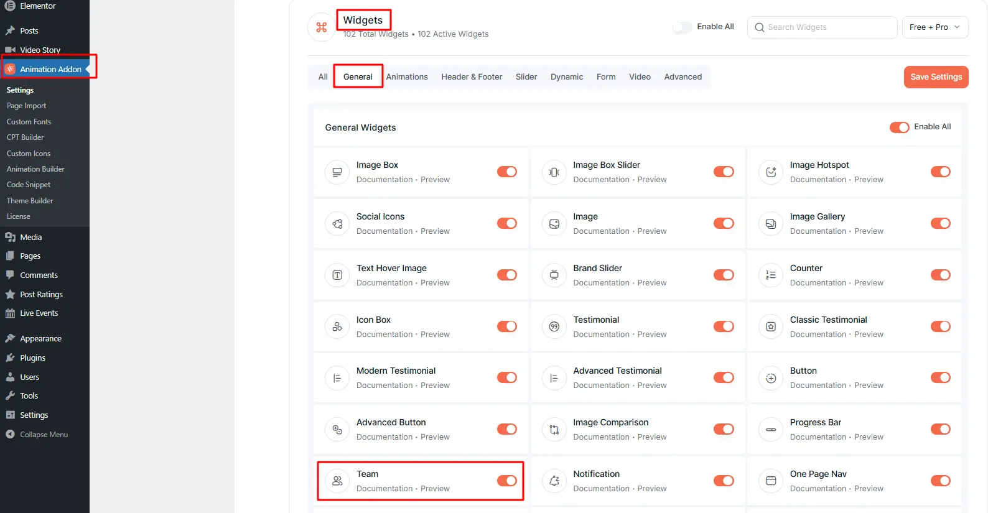Click the Image Box widget icon
The height and width of the screenshot is (513, 988).
click(337, 172)
